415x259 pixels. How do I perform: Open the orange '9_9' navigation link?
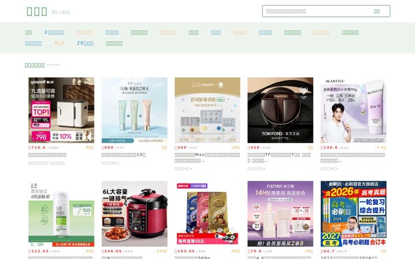click(x=59, y=43)
